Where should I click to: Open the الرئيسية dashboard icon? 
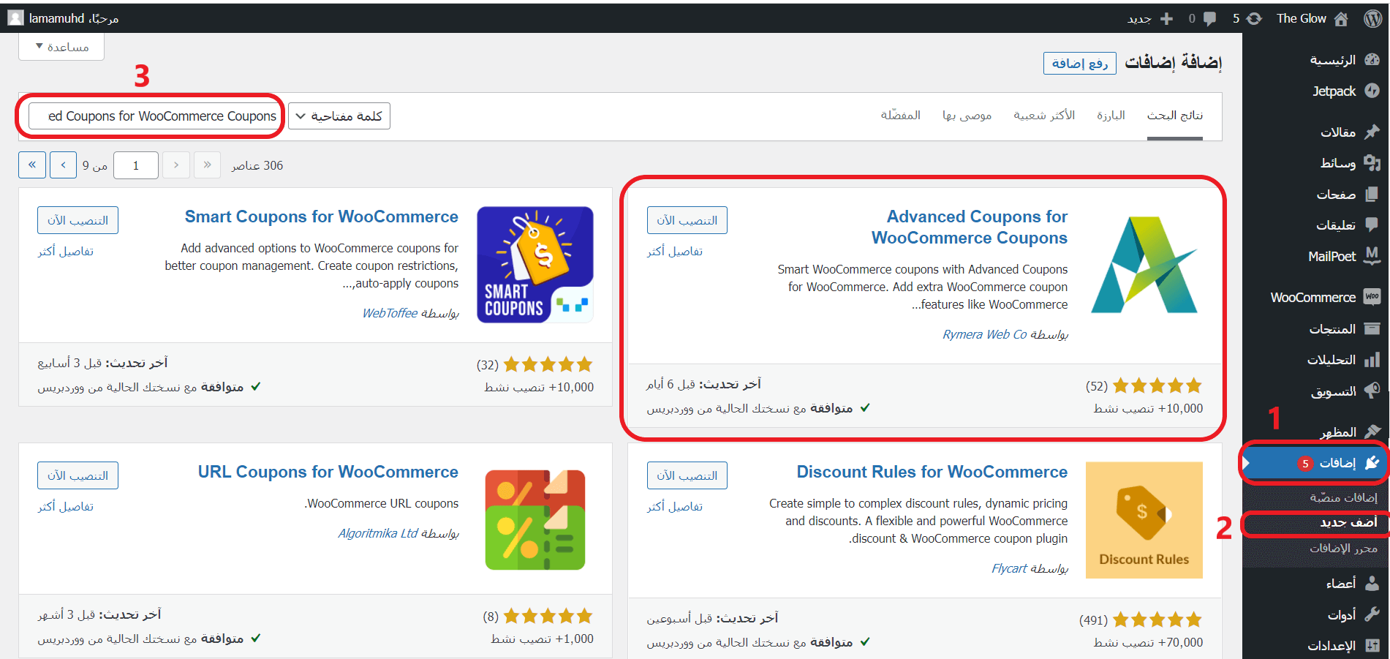click(1372, 59)
